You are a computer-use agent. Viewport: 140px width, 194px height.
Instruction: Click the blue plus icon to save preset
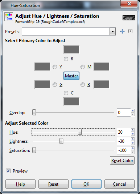[122, 32]
